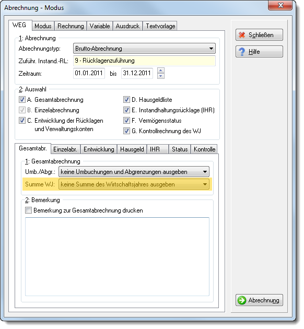Expand the Umb./Abgr. dropdown list
Viewport: 304px width, 329px height.
point(134,172)
